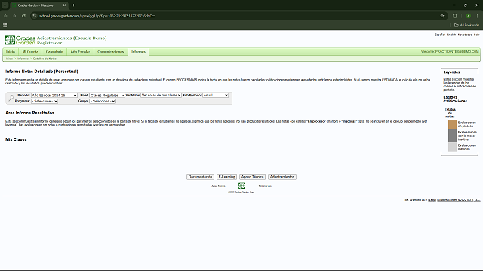Screen dimensions: 483x271
Task: Open the Ver Notas dropdown
Action: 161,96
